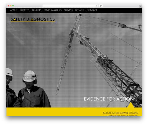The height and width of the screenshot is (125, 148).
Task: Click the Safety Diagnostics logo
Action: coord(33,20)
